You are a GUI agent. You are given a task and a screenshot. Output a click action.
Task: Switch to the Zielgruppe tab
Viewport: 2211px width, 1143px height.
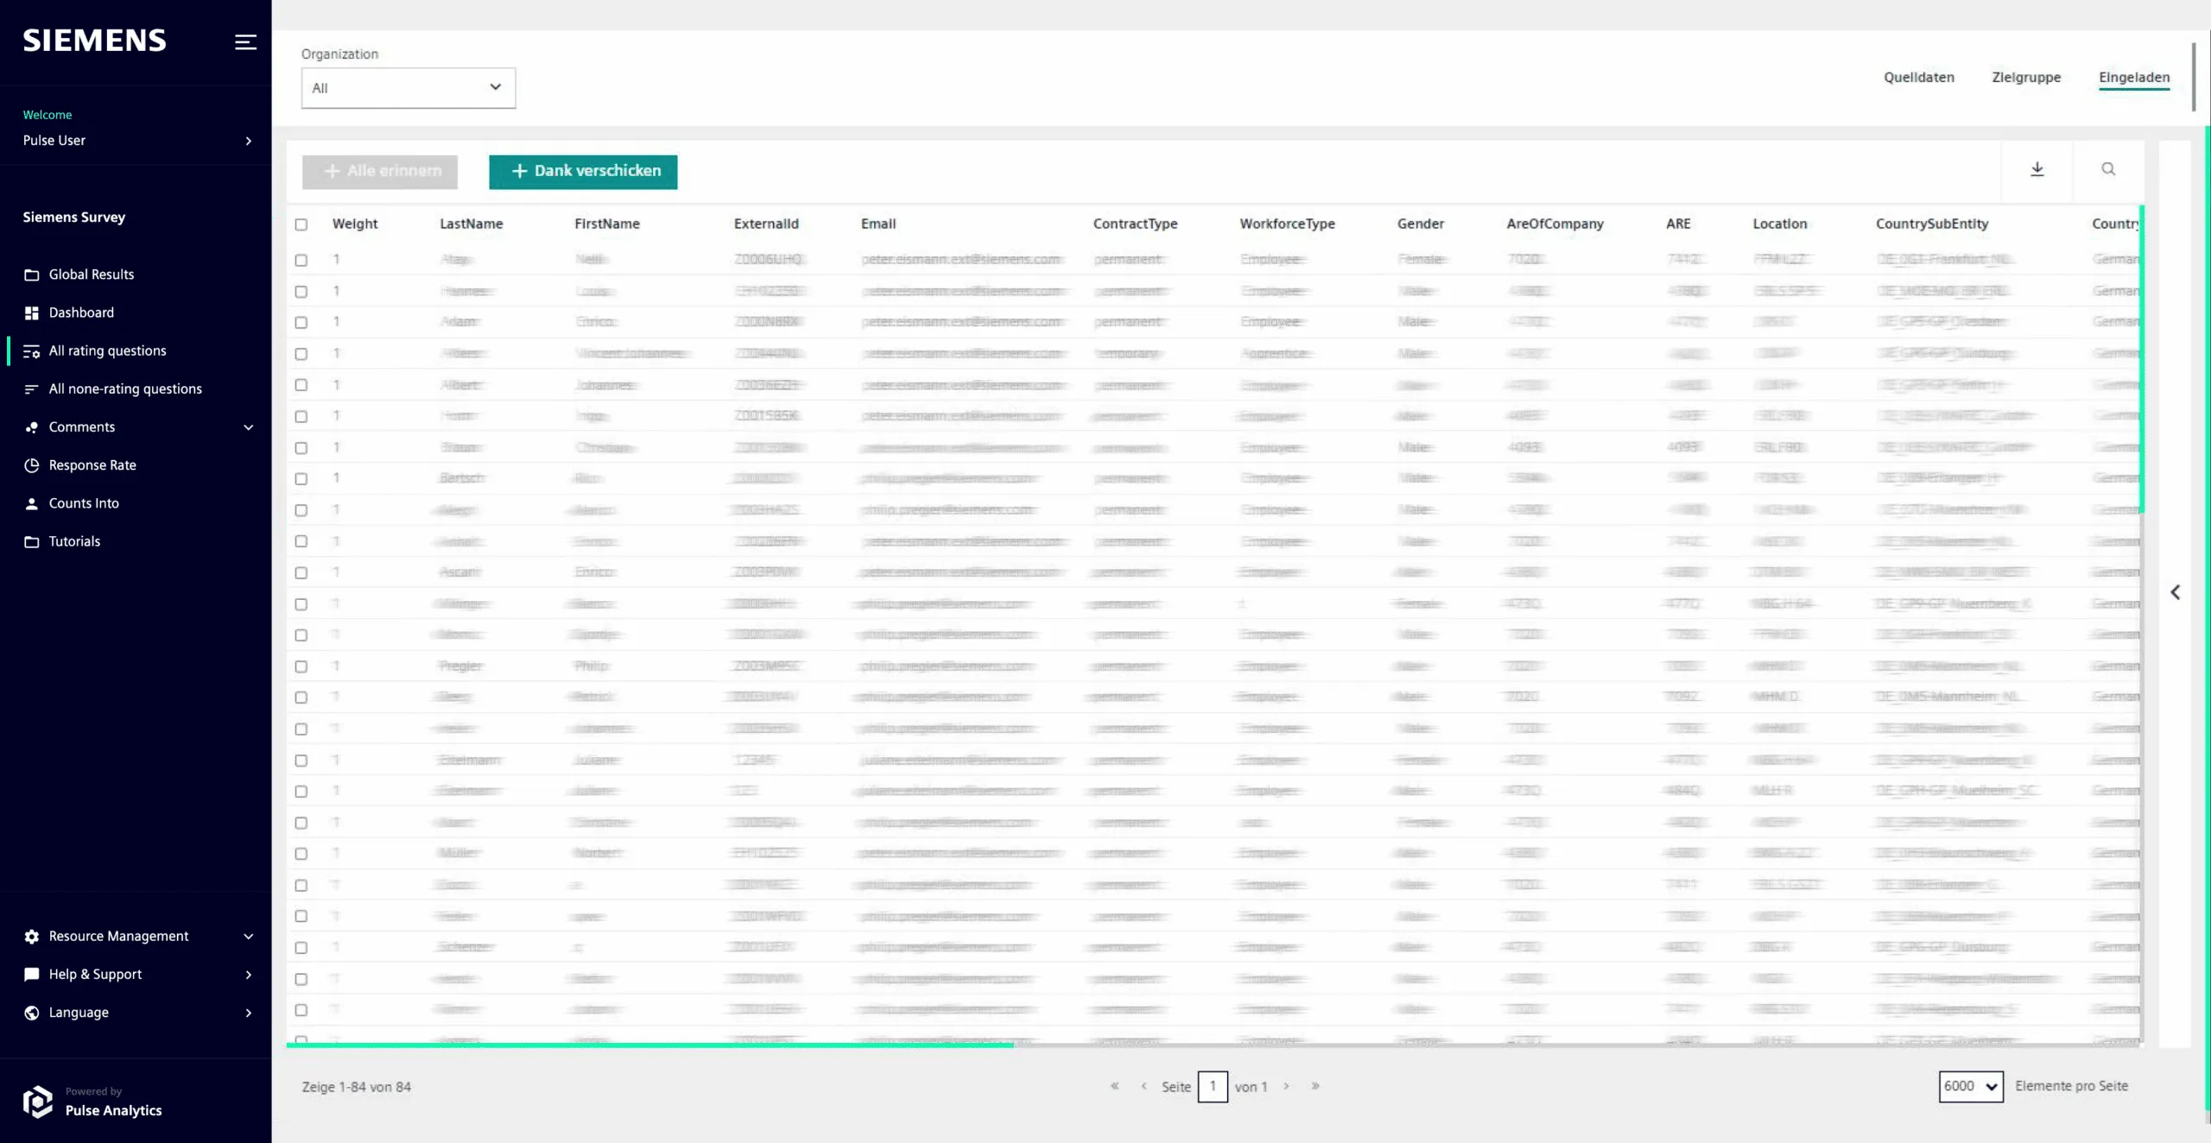tap(2026, 77)
